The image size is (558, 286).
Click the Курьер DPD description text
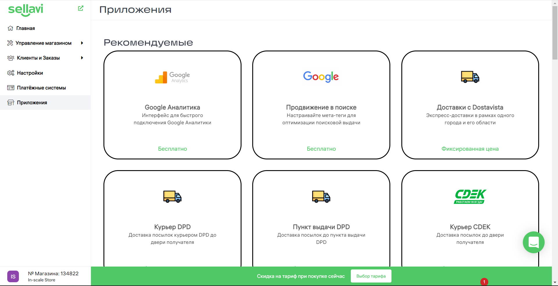[x=172, y=239]
